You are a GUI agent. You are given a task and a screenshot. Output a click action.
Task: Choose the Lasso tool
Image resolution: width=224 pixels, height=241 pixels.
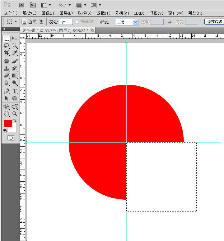click(x=7, y=46)
